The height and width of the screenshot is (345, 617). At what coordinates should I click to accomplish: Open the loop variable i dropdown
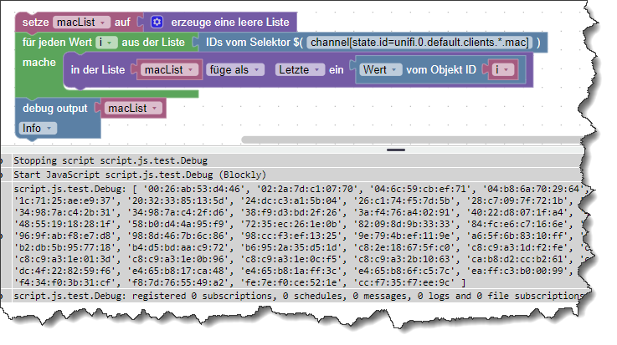click(x=106, y=43)
